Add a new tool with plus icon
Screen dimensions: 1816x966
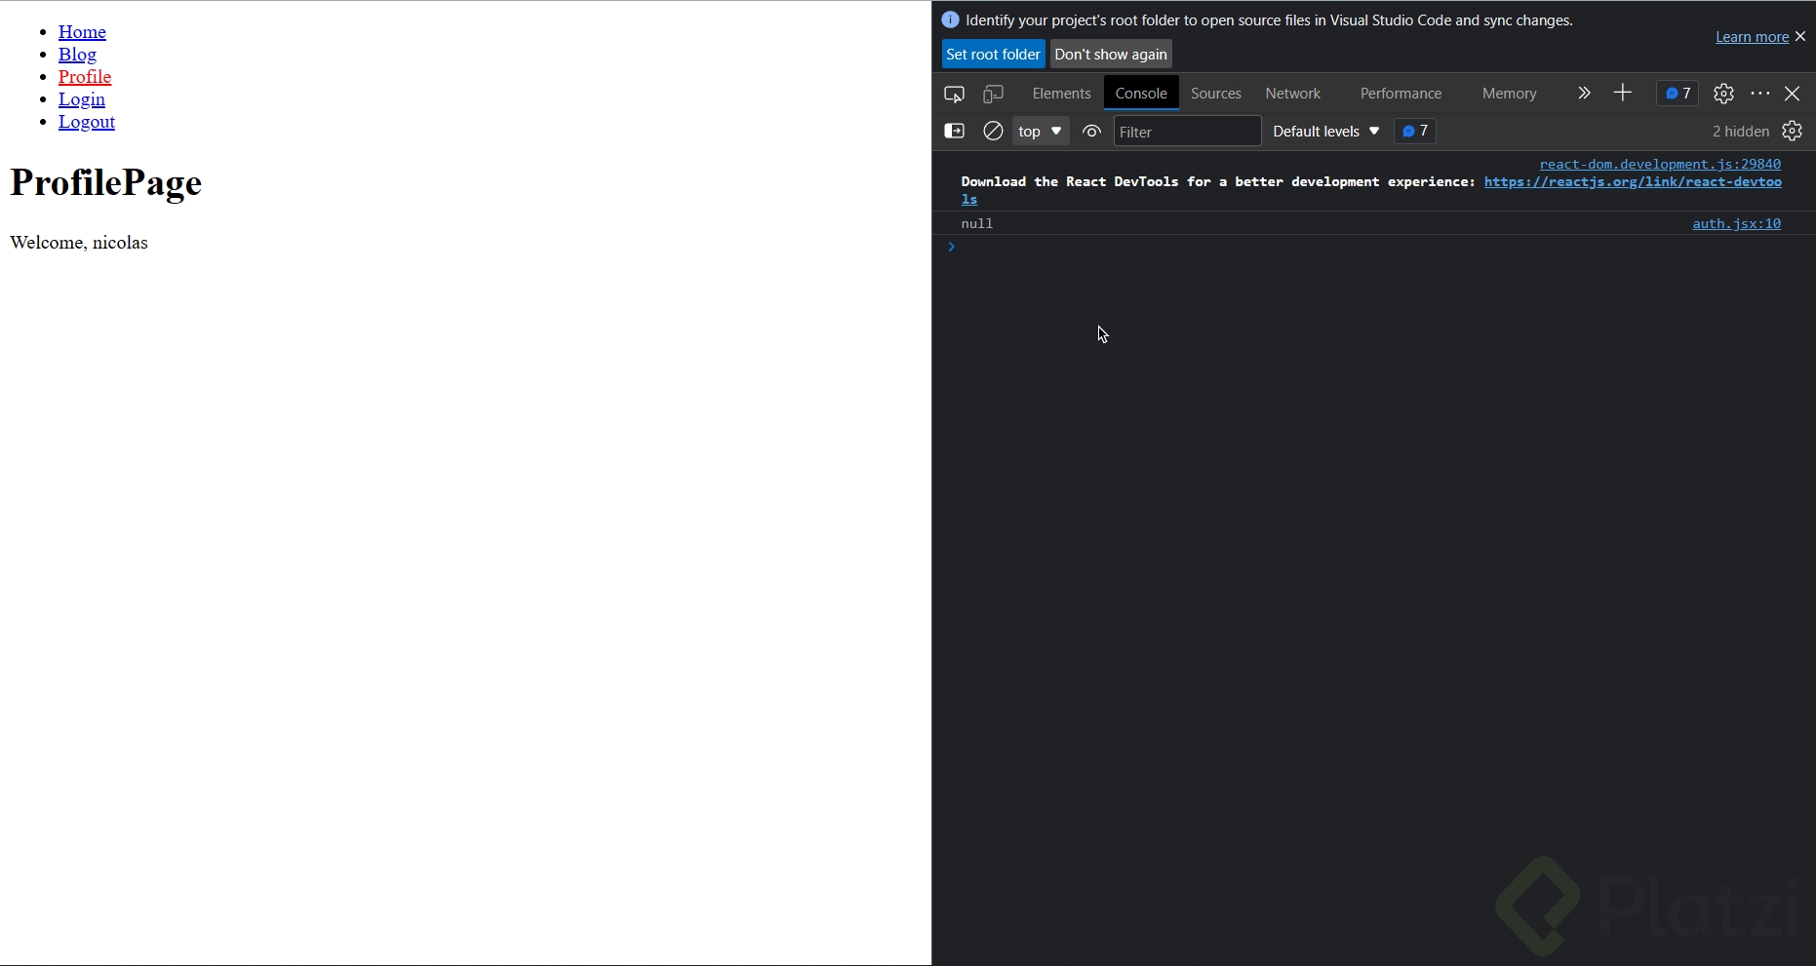click(1623, 93)
